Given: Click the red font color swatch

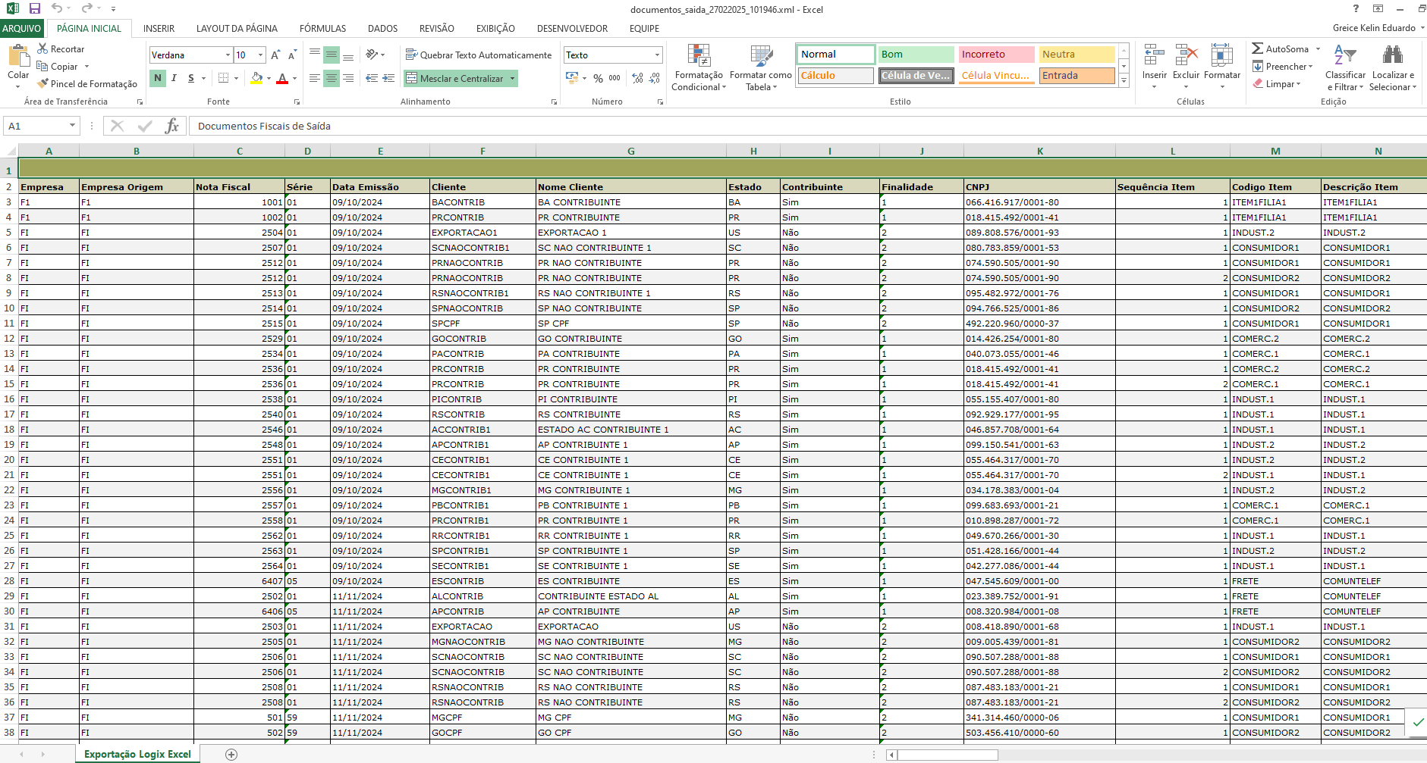Looking at the screenshot, I should pyautogui.click(x=282, y=79).
